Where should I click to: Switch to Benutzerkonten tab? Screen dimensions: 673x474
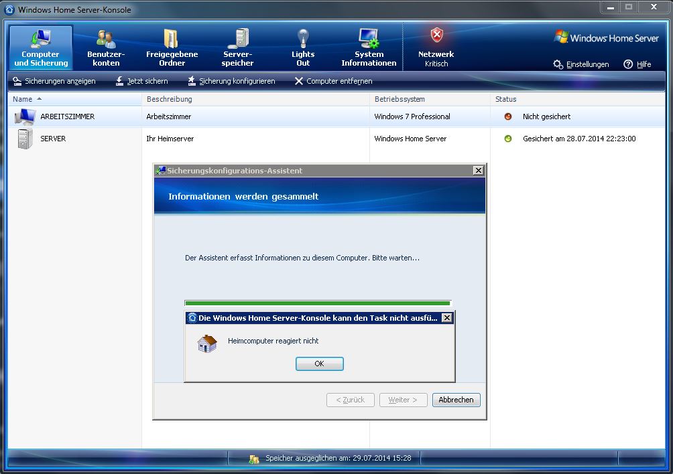(106, 48)
